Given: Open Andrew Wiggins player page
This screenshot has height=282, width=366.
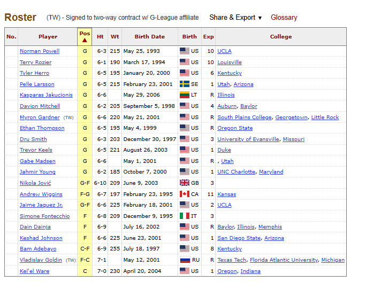Looking at the screenshot, I should [x=41, y=194].
